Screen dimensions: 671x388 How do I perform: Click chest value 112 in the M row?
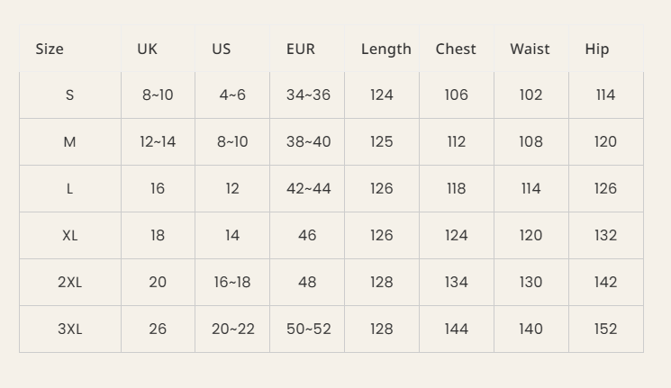pyautogui.click(x=457, y=142)
